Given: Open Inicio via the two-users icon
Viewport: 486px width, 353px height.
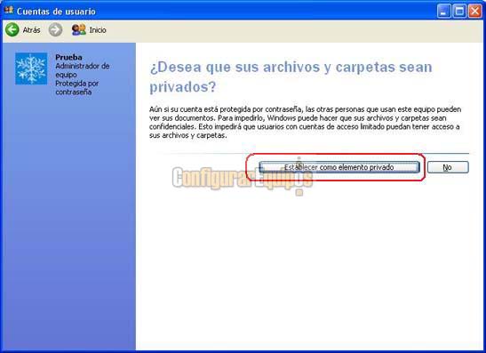Looking at the screenshot, I should [x=79, y=29].
